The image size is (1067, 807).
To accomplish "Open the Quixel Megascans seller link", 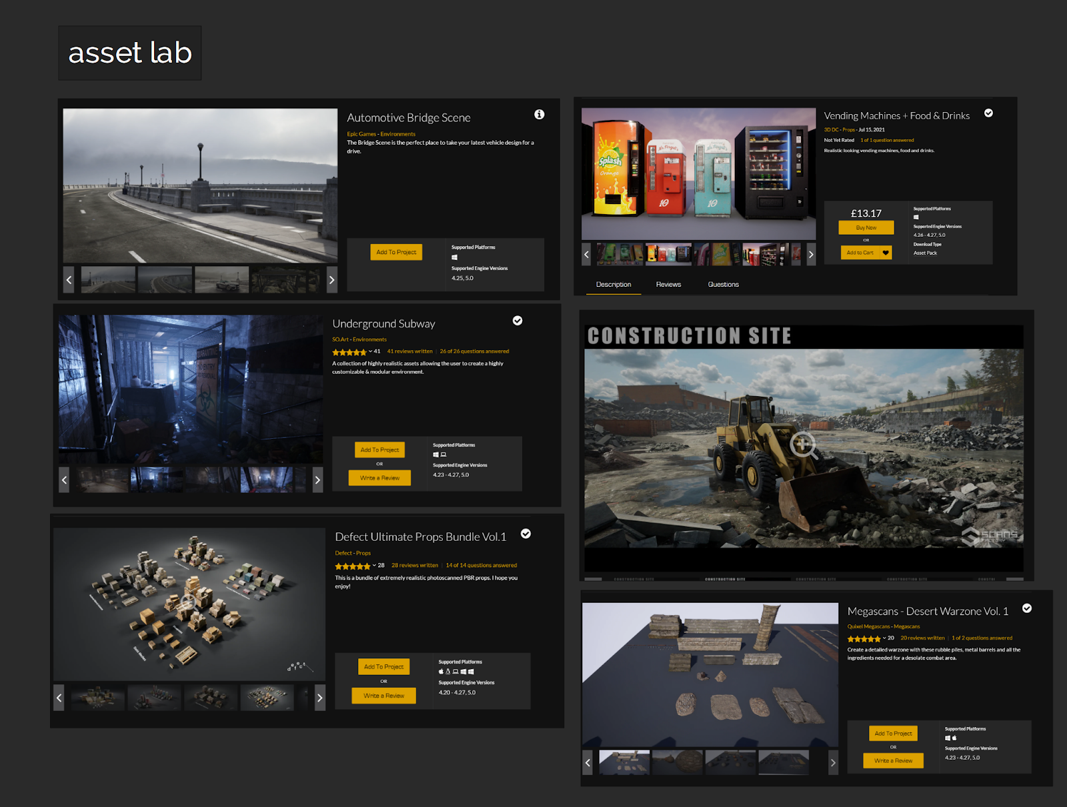I will coord(868,627).
